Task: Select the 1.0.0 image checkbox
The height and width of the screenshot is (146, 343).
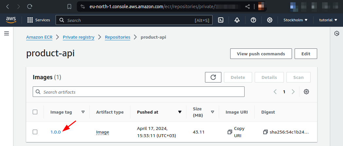Action: point(35,132)
